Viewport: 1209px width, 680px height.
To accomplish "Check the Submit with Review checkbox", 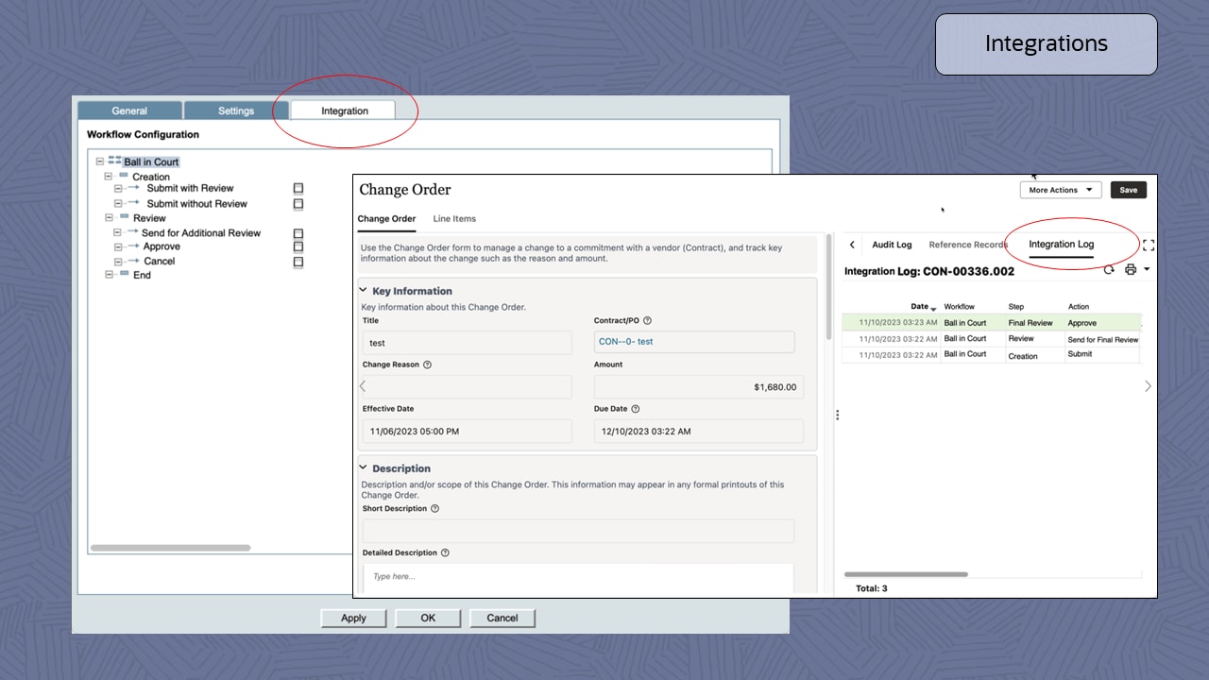I will 298,189.
